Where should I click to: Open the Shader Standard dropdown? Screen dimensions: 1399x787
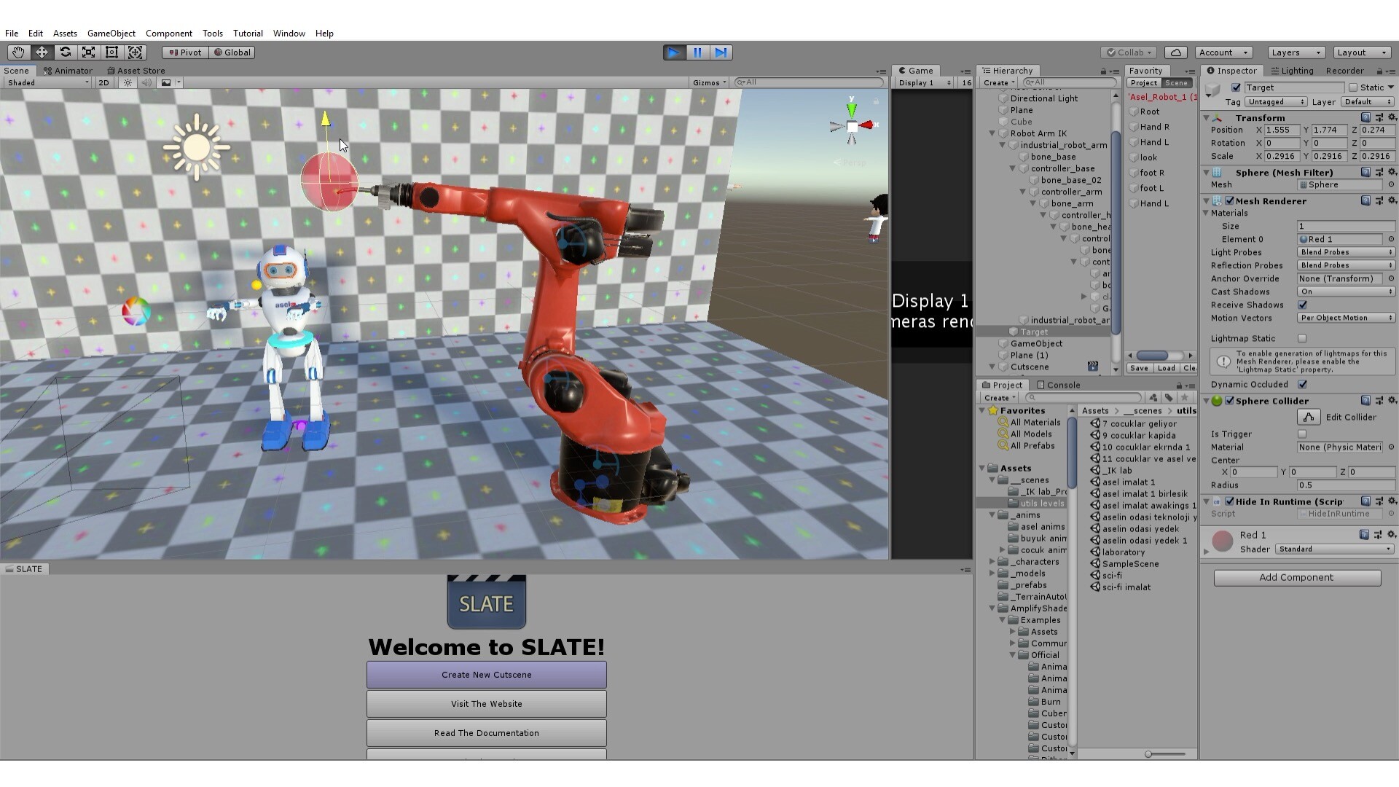(1335, 549)
